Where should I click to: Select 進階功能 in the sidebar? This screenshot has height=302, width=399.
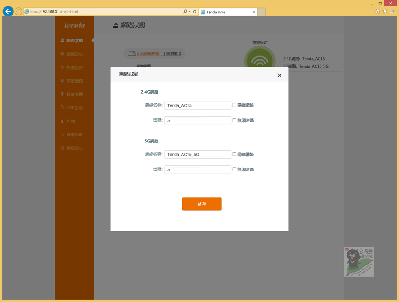74,134
